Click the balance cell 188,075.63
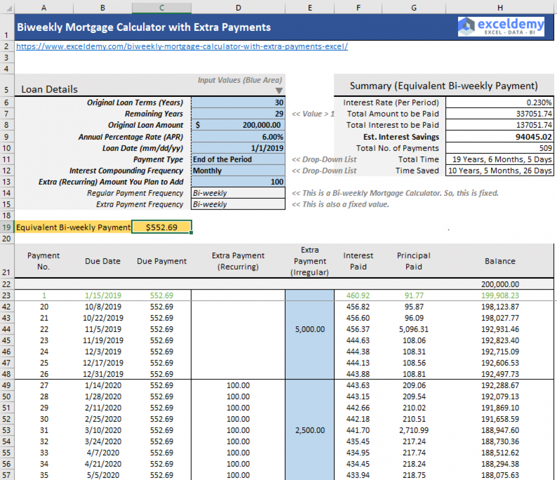The height and width of the screenshot is (480, 557). 500,475
